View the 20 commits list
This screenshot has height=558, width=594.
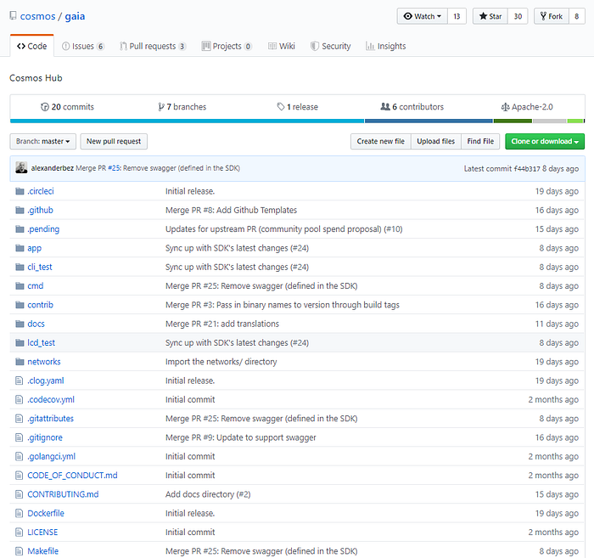67,107
